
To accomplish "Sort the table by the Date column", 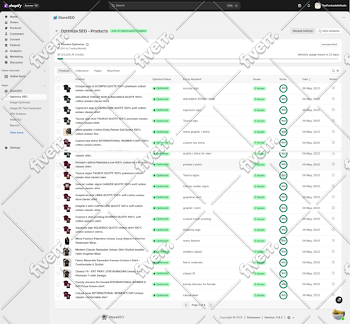I will coord(306,79).
